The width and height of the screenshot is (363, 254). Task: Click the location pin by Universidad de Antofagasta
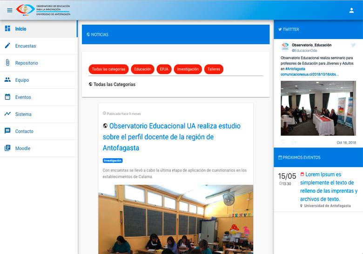coord(301,206)
